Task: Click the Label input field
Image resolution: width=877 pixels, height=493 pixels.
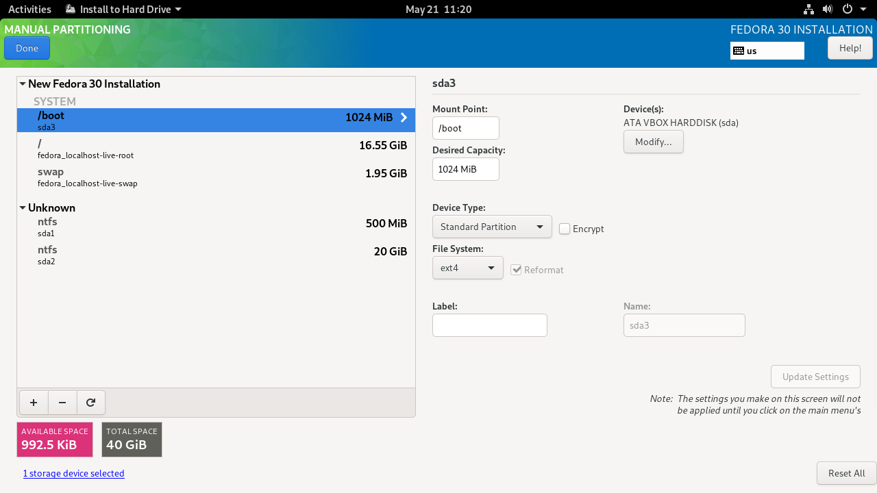Action: point(489,325)
